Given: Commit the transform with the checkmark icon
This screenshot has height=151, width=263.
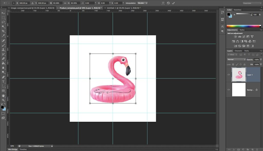Looking at the screenshot, I should click(x=173, y=3).
